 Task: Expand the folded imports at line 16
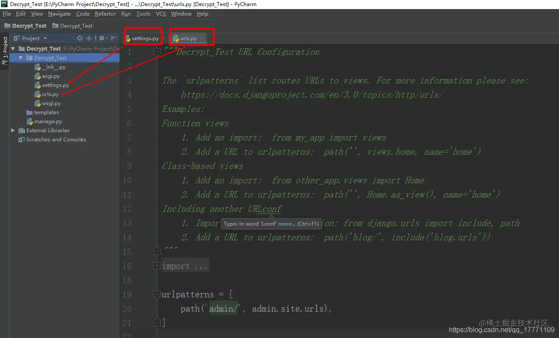pos(157,266)
